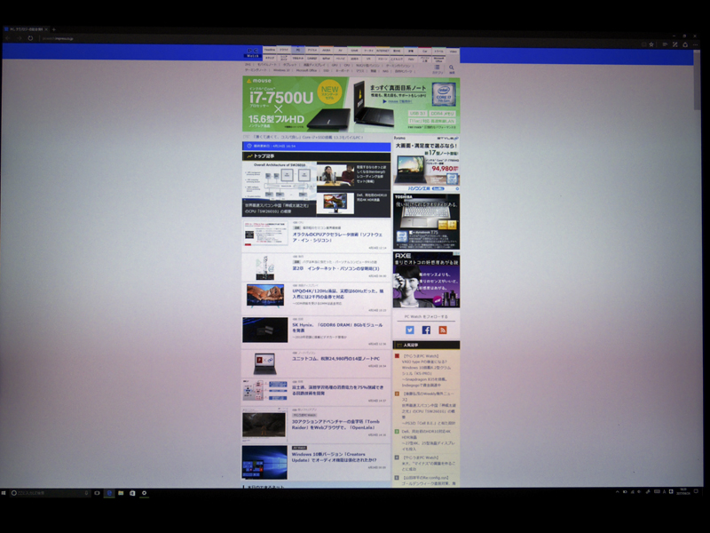The height and width of the screenshot is (533, 710).
Task: Open the category hamburger menu icon
Action: click(437, 68)
